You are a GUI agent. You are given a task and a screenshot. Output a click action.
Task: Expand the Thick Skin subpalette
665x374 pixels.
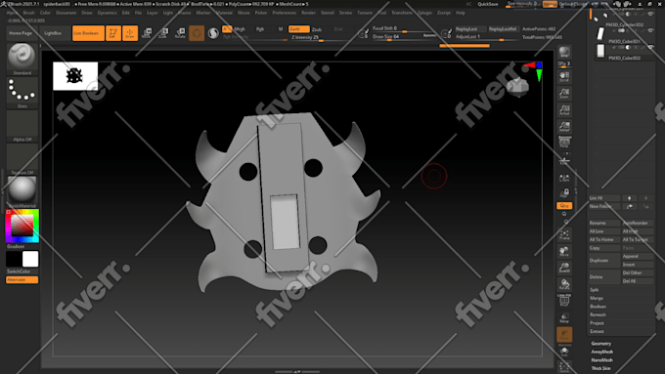point(600,368)
